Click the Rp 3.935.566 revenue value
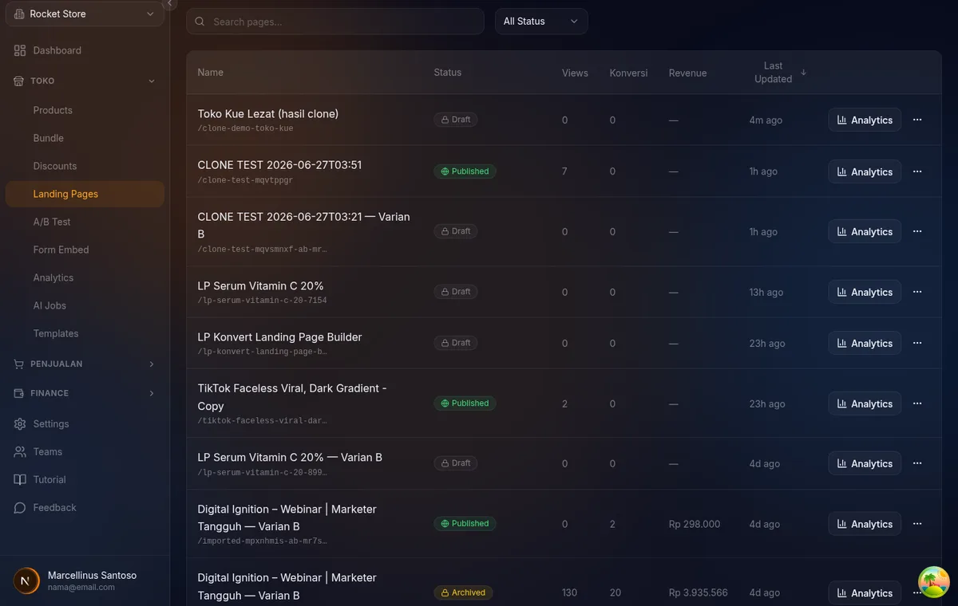The height and width of the screenshot is (606, 958). coord(699,592)
